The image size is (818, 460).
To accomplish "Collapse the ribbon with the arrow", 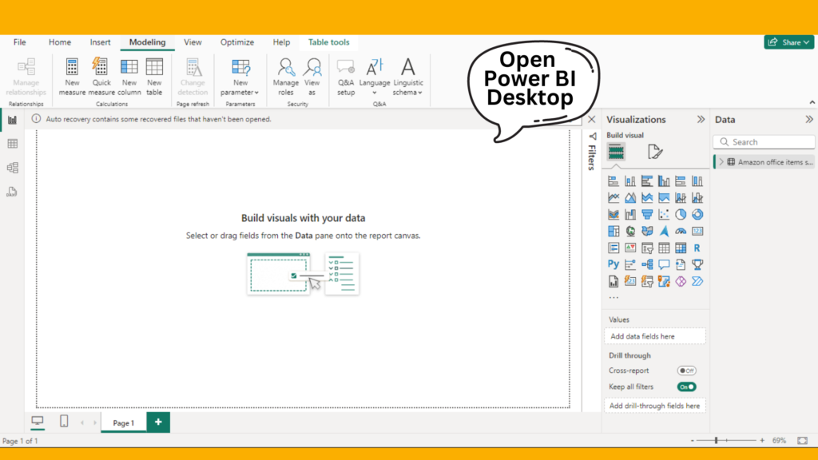I will click(812, 103).
